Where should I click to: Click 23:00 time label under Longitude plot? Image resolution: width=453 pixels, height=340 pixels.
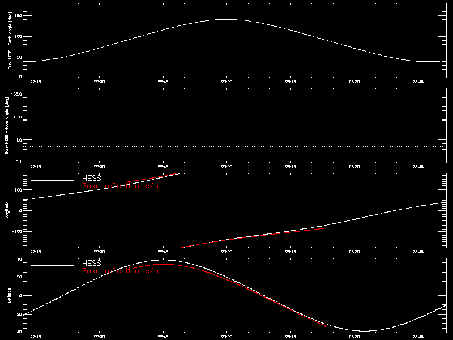(227, 252)
